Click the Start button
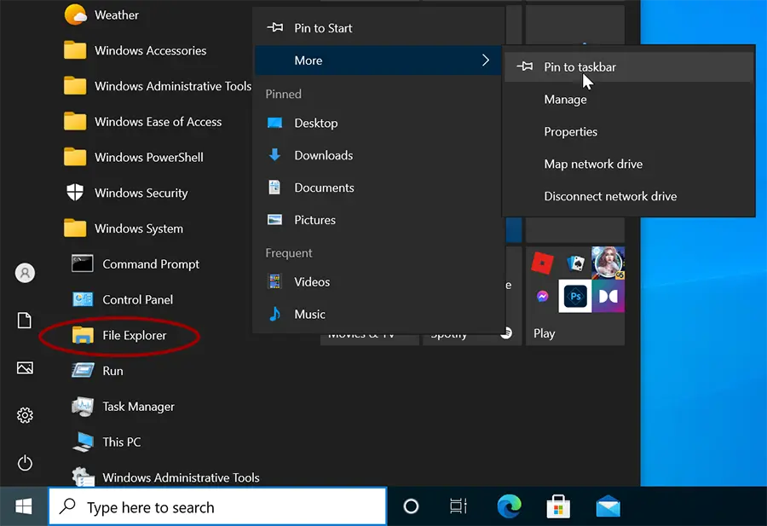The height and width of the screenshot is (526, 767). click(21, 506)
